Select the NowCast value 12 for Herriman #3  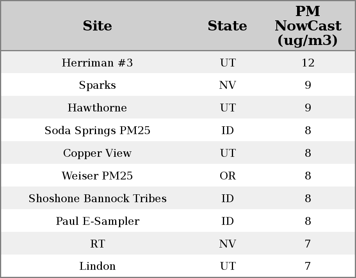[x=308, y=63]
